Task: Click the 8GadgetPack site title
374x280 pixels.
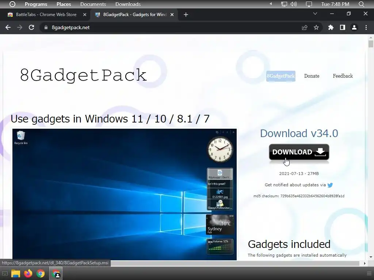Action: (83, 75)
